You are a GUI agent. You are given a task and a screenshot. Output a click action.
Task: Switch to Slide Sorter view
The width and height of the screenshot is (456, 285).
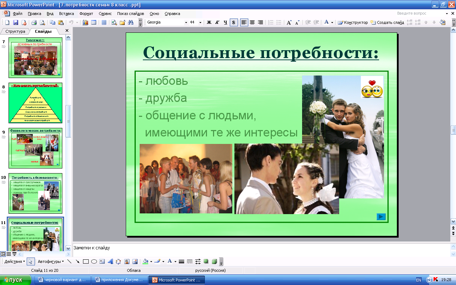point(9,254)
